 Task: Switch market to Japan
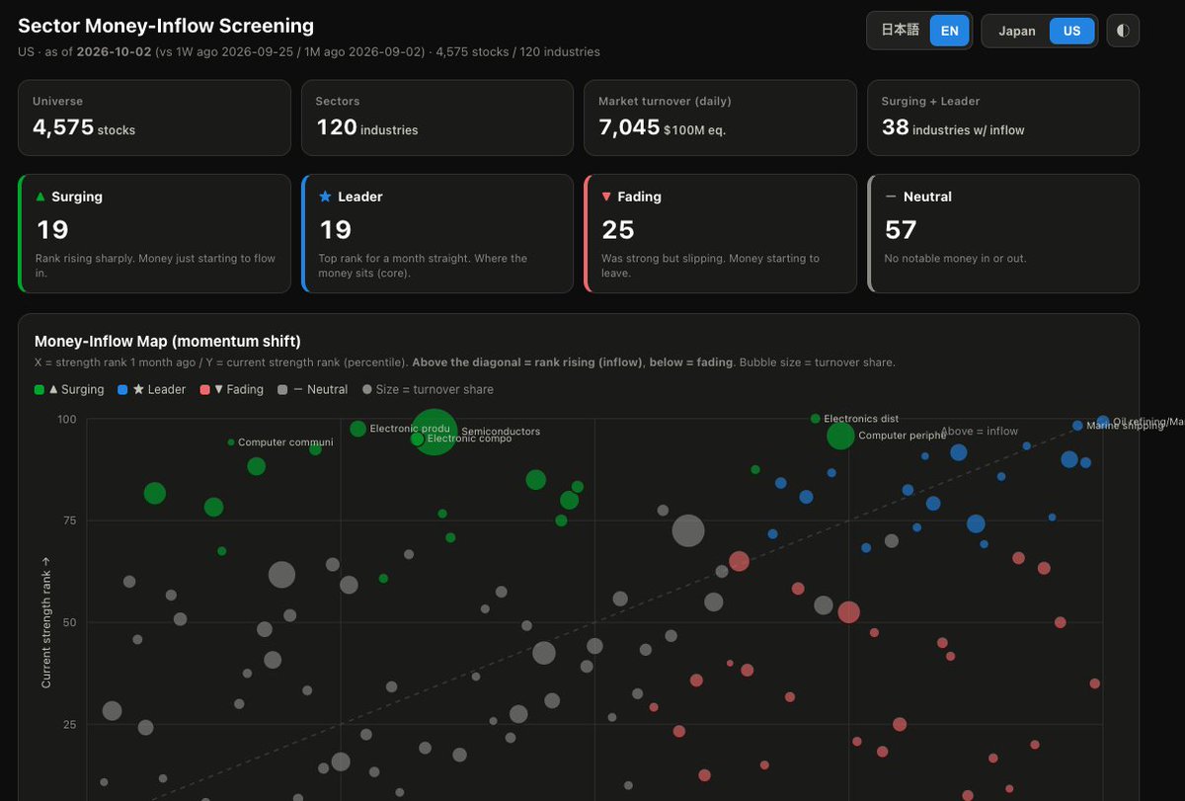coord(1017,31)
